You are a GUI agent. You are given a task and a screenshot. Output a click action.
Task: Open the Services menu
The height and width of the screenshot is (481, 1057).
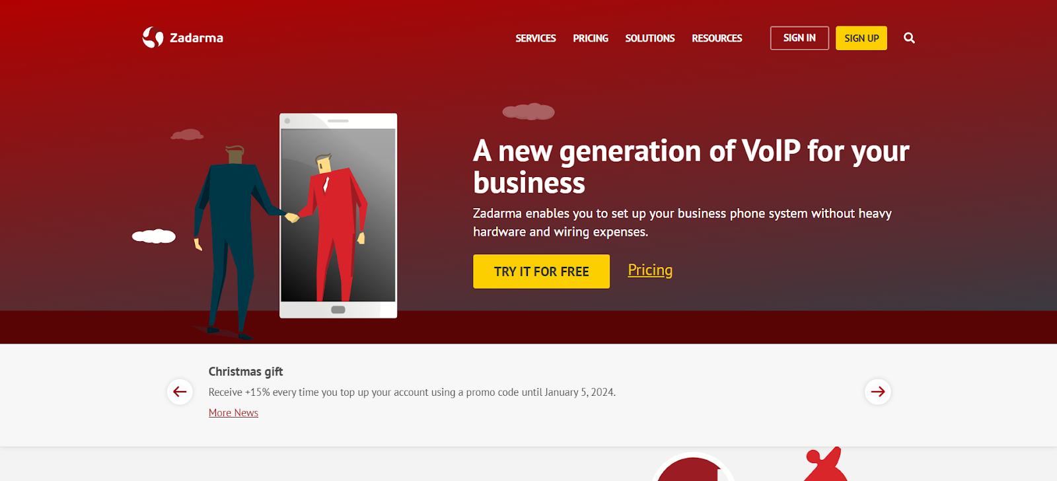tap(535, 38)
